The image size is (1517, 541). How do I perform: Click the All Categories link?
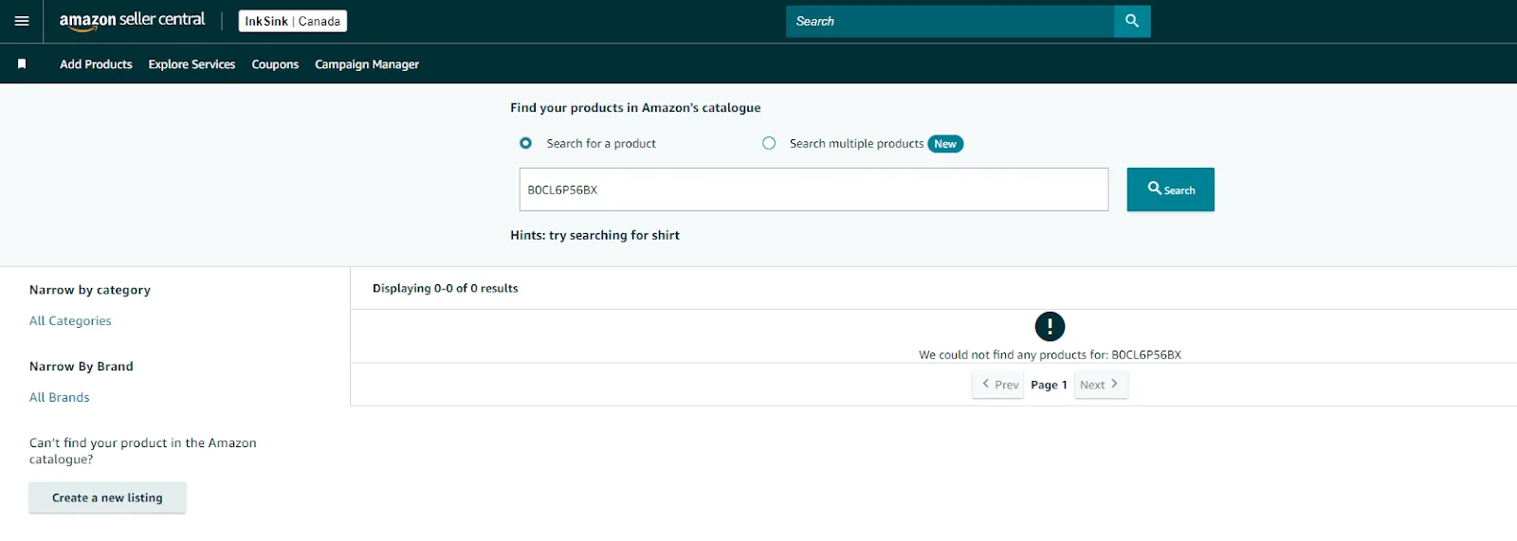coord(70,321)
